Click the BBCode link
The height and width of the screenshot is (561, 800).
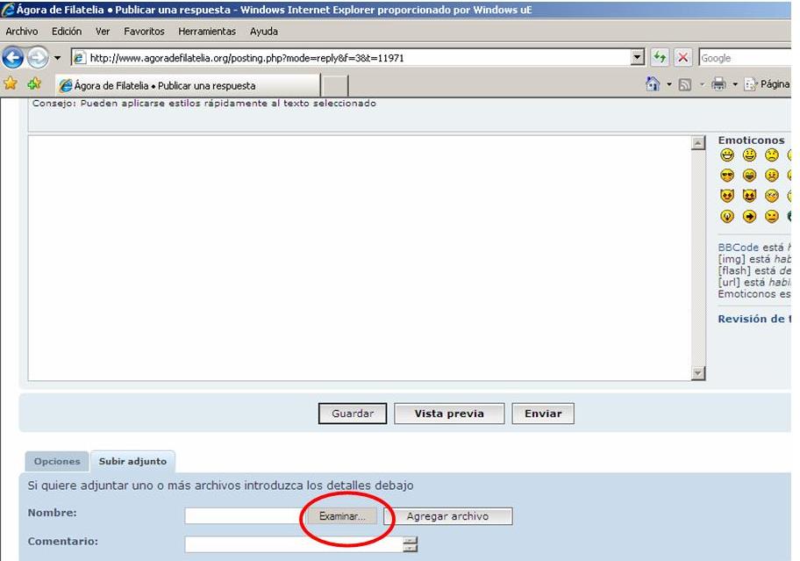pyautogui.click(x=738, y=248)
